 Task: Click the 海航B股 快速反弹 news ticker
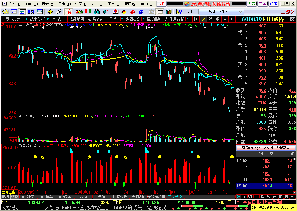tap(262, 202)
